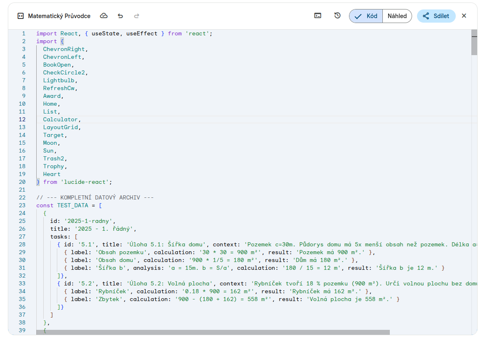485x350 pixels.
Task: Switch to Kód view
Action: tap(366, 16)
